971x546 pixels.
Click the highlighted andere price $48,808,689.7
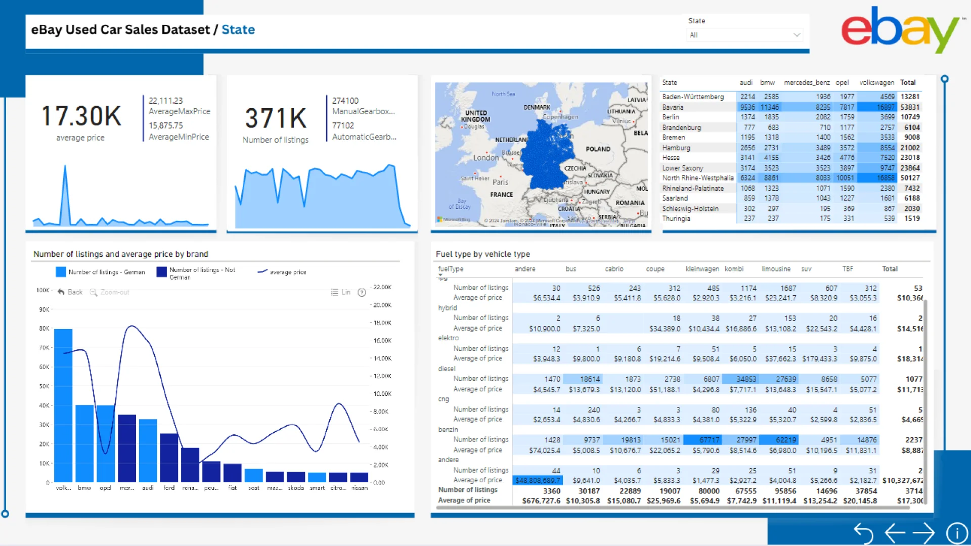click(x=538, y=480)
